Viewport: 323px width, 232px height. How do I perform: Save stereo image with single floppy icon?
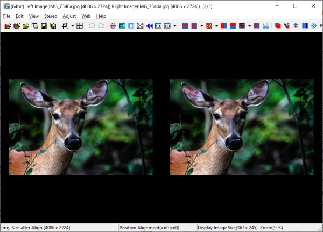(x=44, y=26)
